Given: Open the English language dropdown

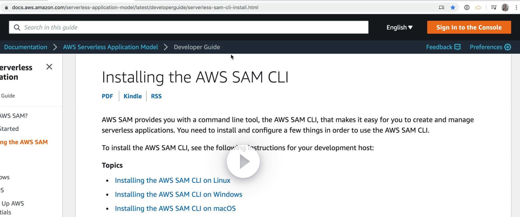Looking at the screenshot, I should pos(399,27).
